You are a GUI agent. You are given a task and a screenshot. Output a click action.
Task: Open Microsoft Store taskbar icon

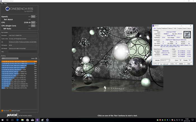(x=27, y=120)
